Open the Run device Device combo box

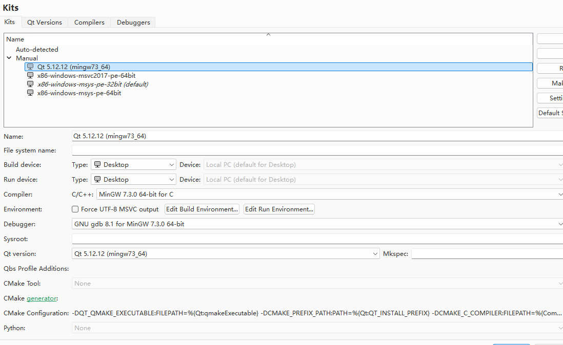pyautogui.click(x=383, y=180)
